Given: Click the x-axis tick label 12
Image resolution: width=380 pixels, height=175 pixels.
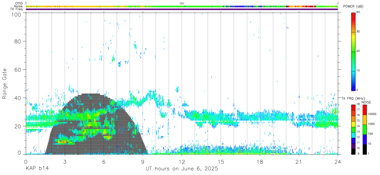Looking at the screenshot, I should (182, 162).
